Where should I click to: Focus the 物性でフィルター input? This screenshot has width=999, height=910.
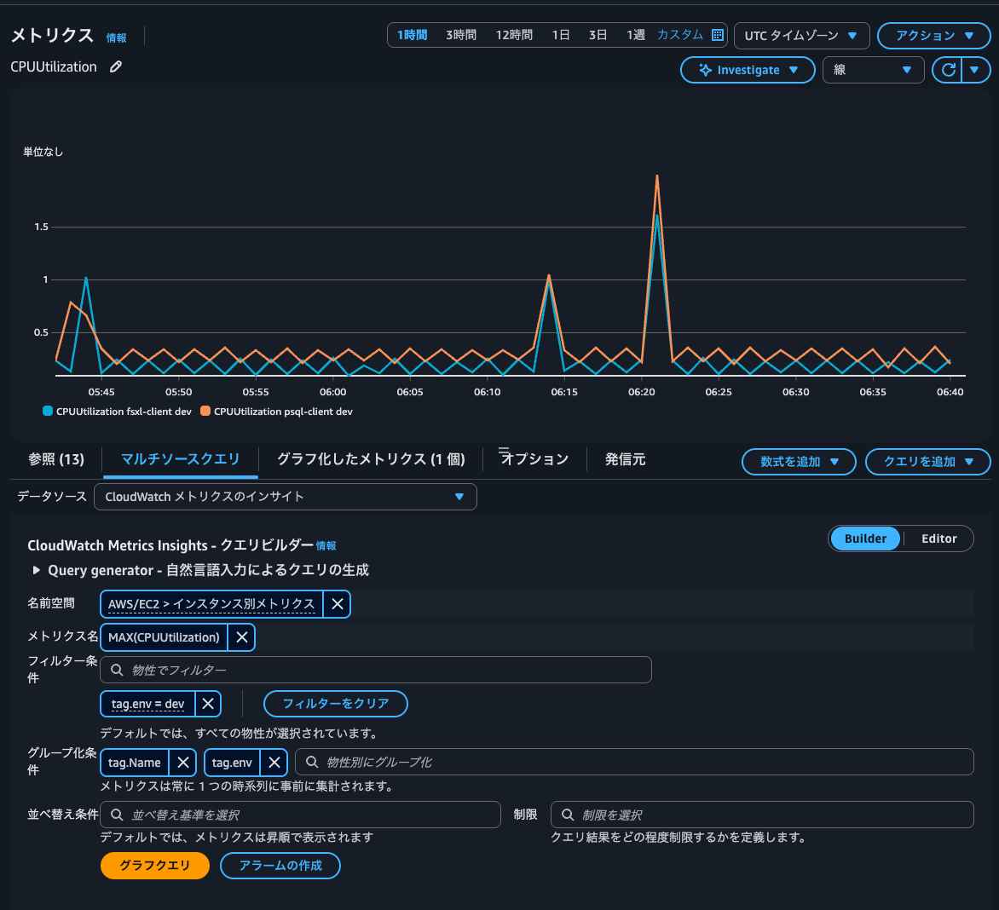[376, 670]
